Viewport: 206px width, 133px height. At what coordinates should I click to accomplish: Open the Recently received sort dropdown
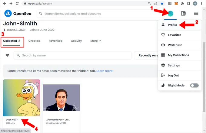(x=148, y=55)
